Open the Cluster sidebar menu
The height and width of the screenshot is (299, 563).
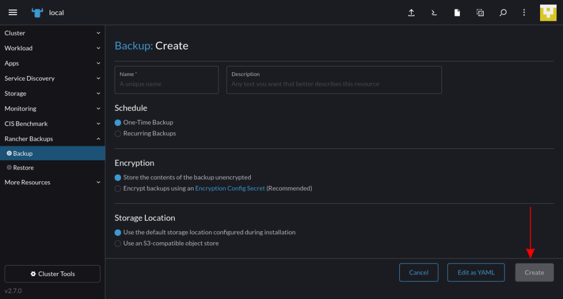pyautogui.click(x=53, y=33)
